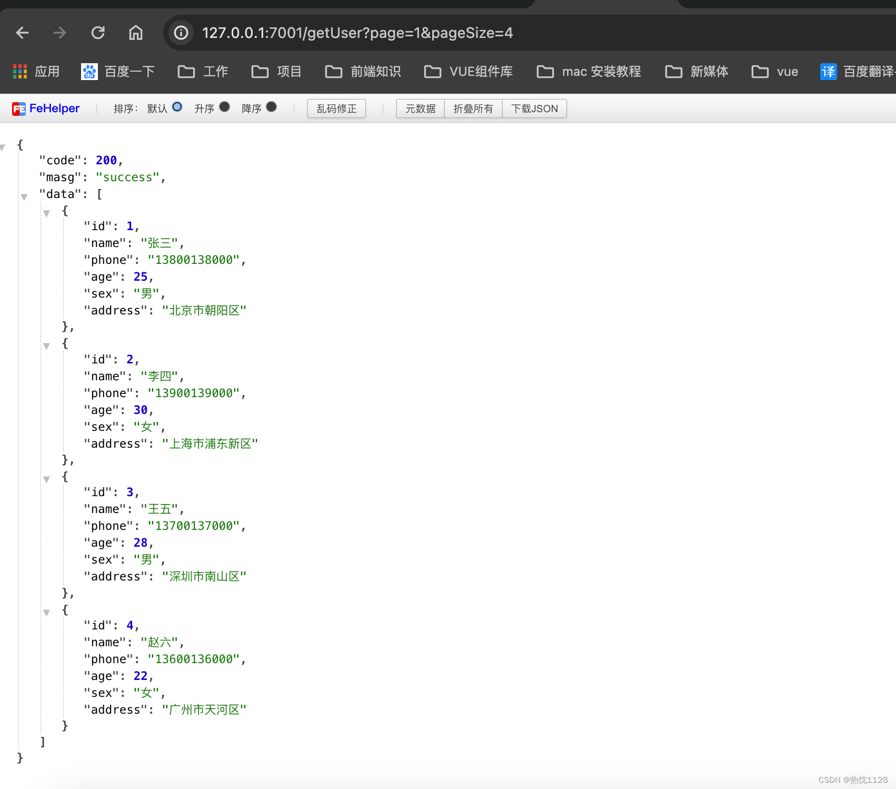
Task: View site information icon in address bar
Action: click(x=181, y=33)
